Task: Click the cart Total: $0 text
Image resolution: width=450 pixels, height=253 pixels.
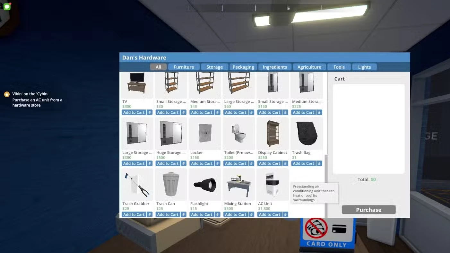Action: click(367, 179)
